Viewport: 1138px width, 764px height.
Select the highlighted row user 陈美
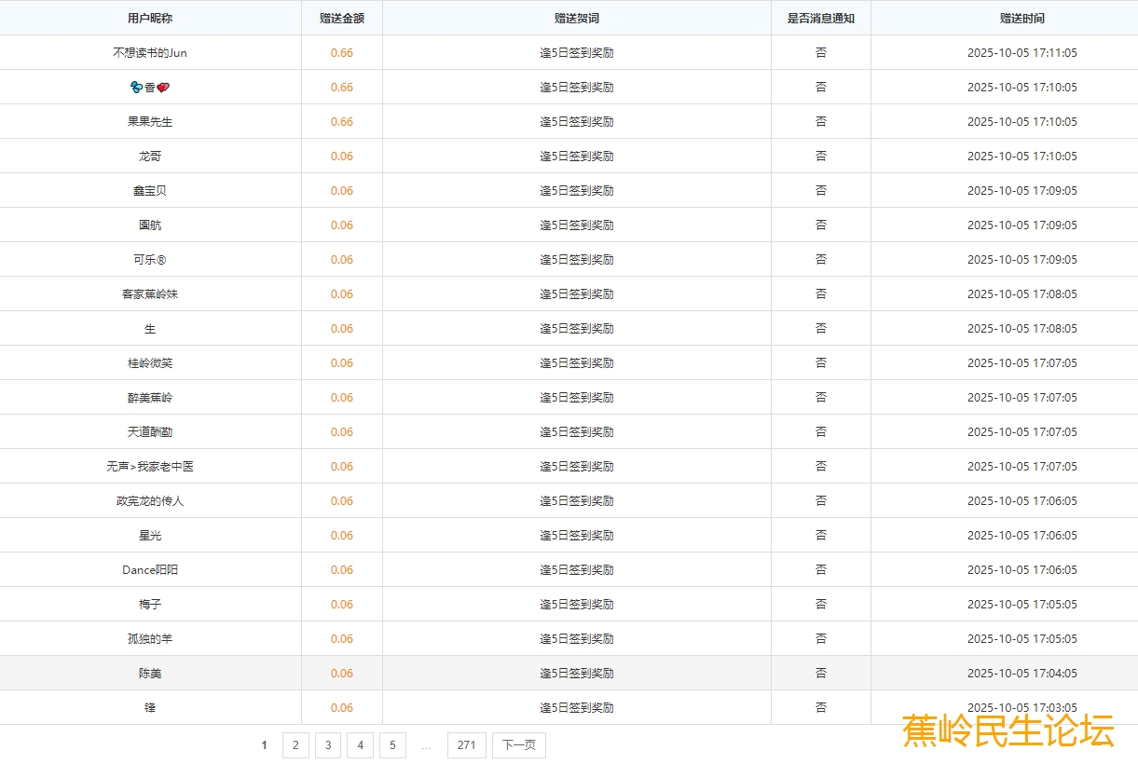[150, 674]
